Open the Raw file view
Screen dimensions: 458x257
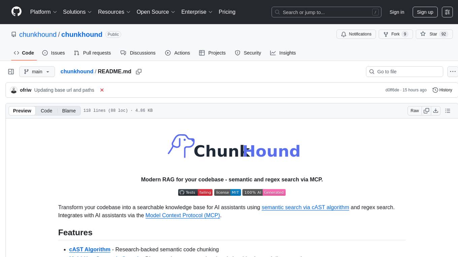pyautogui.click(x=415, y=111)
